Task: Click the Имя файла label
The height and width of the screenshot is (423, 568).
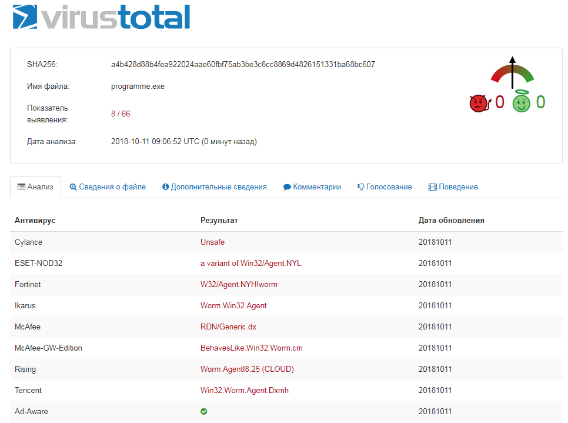Action: 48,86
